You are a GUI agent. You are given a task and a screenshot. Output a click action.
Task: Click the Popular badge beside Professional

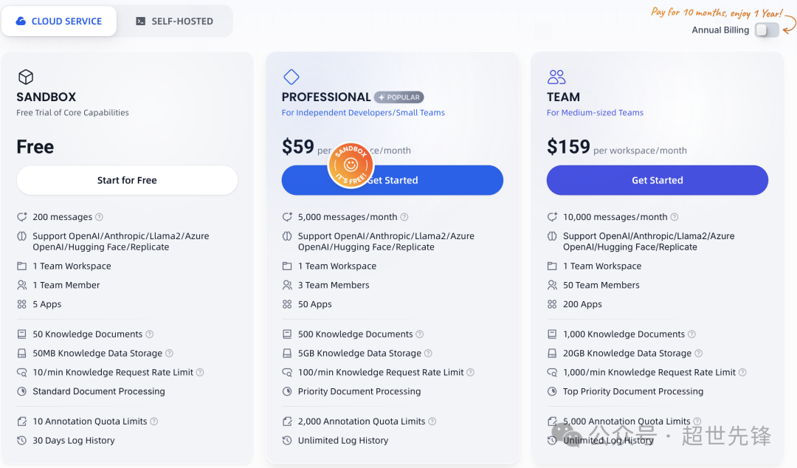pyautogui.click(x=399, y=97)
